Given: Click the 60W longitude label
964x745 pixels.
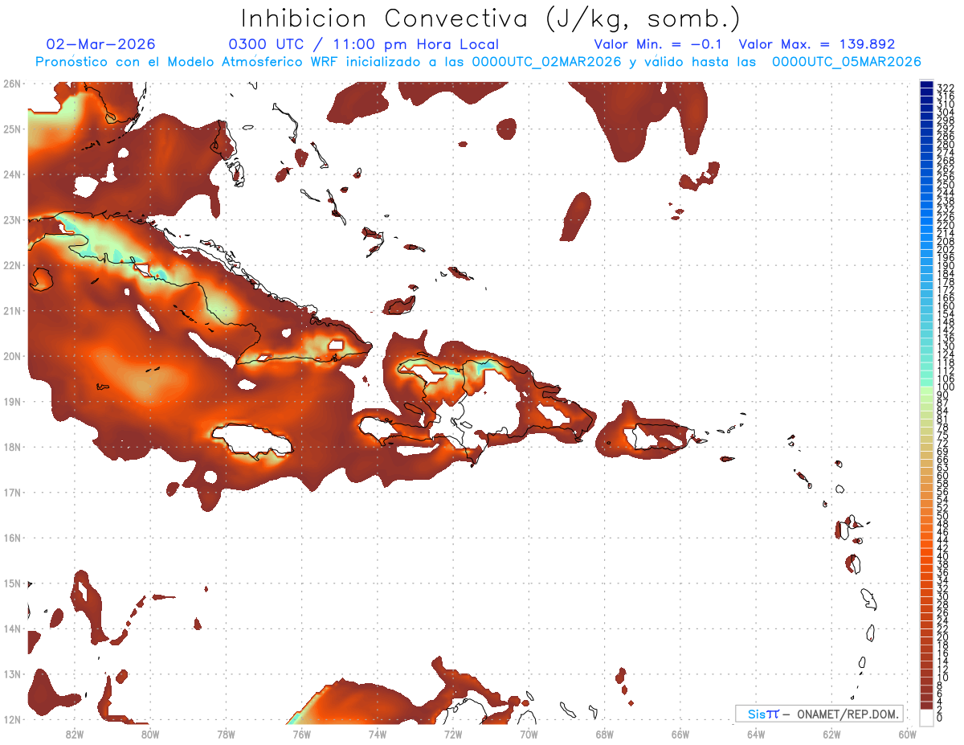Looking at the screenshot, I should pyautogui.click(x=908, y=734).
